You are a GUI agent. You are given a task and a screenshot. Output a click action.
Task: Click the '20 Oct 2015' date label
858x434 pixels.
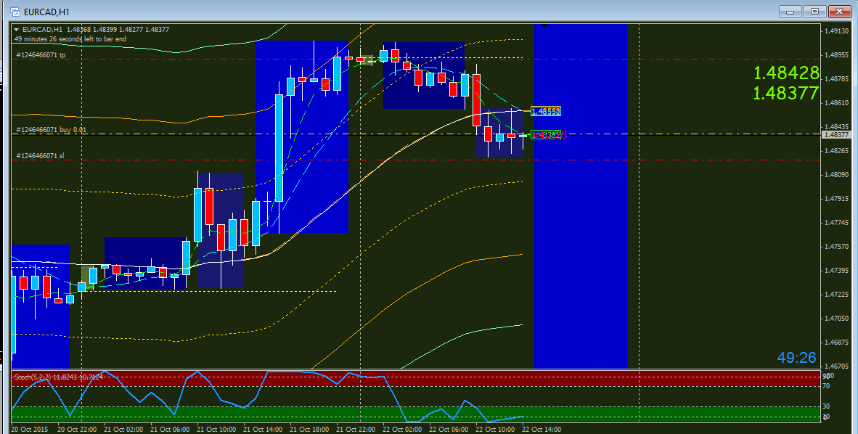click(x=30, y=429)
